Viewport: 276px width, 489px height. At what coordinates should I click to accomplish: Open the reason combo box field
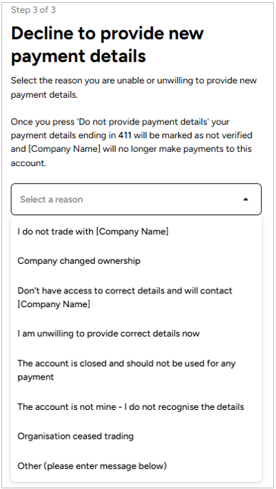pos(136,199)
